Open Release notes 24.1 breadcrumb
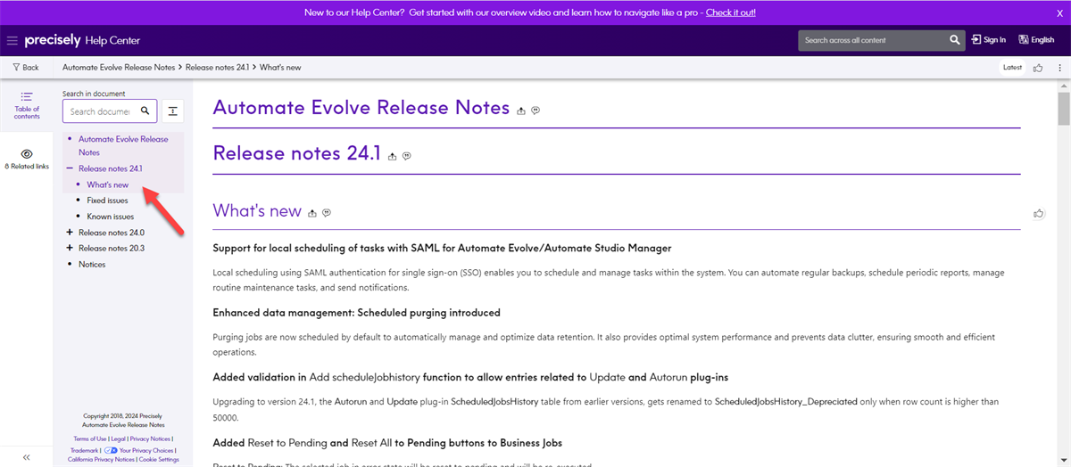The height and width of the screenshot is (467, 1071). click(217, 68)
